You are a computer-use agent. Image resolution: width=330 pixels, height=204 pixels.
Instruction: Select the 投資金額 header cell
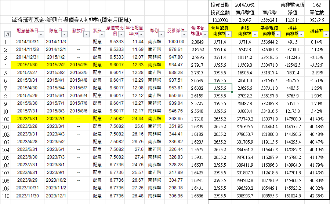pyautogui.click(x=220, y=12)
